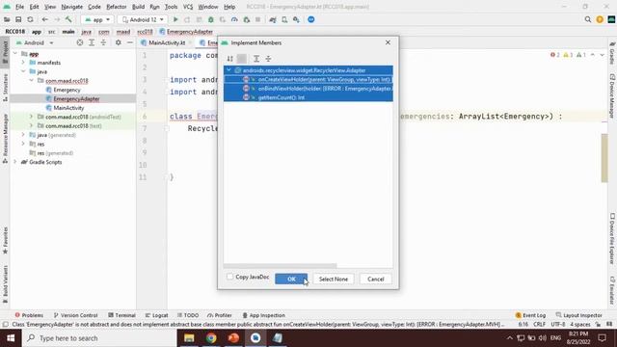Open the Terminal tool window tab
Screen dimensions: 617x347
pos(121,315)
